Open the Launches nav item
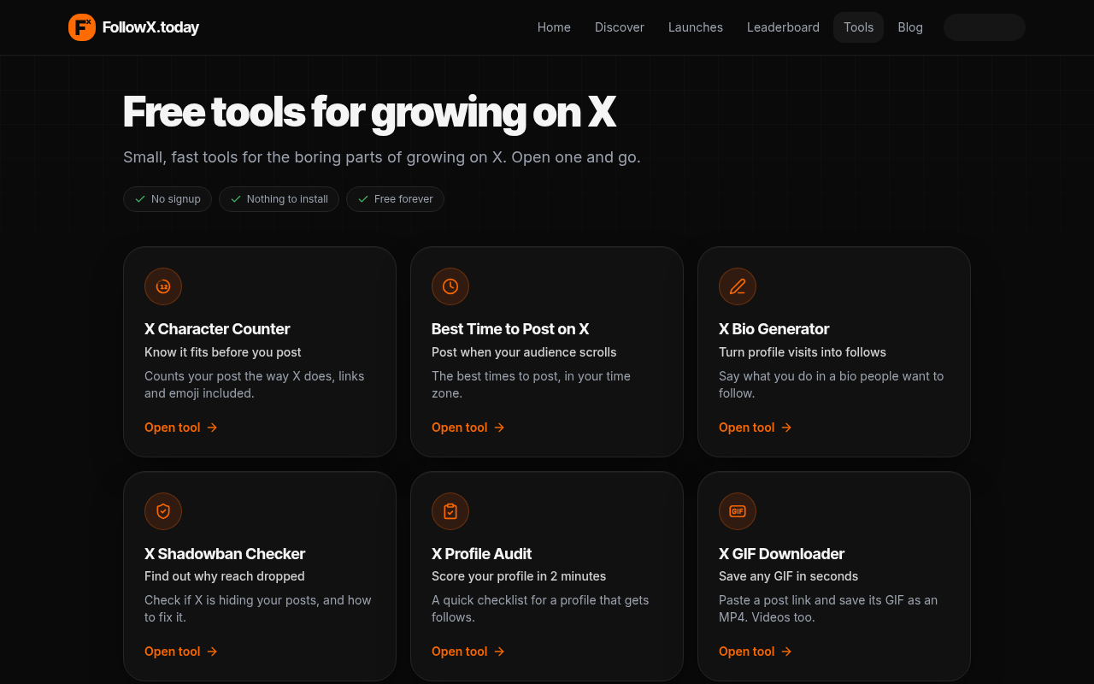Viewport: 1094px width, 684px height. (696, 27)
